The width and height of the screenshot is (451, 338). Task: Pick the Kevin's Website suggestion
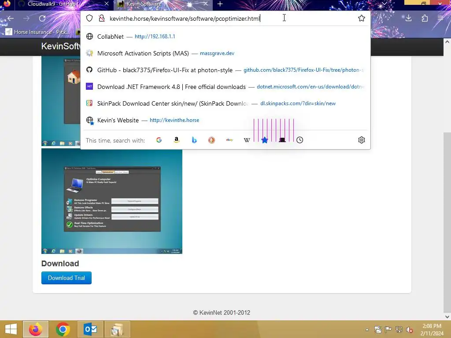pos(225,120)
